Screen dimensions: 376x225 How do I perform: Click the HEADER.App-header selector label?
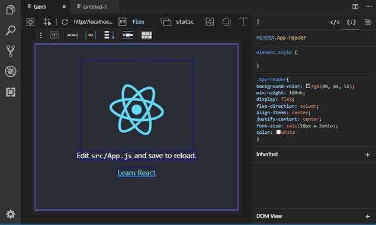[281, 38]
